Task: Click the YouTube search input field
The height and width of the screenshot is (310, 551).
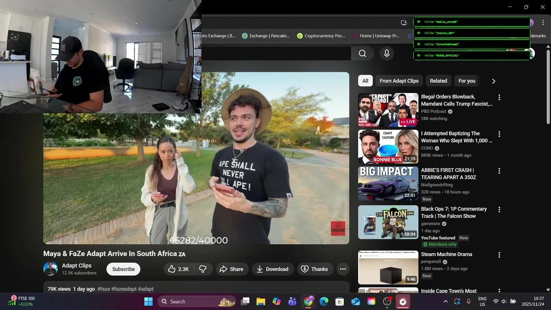Action: point(275,53)
